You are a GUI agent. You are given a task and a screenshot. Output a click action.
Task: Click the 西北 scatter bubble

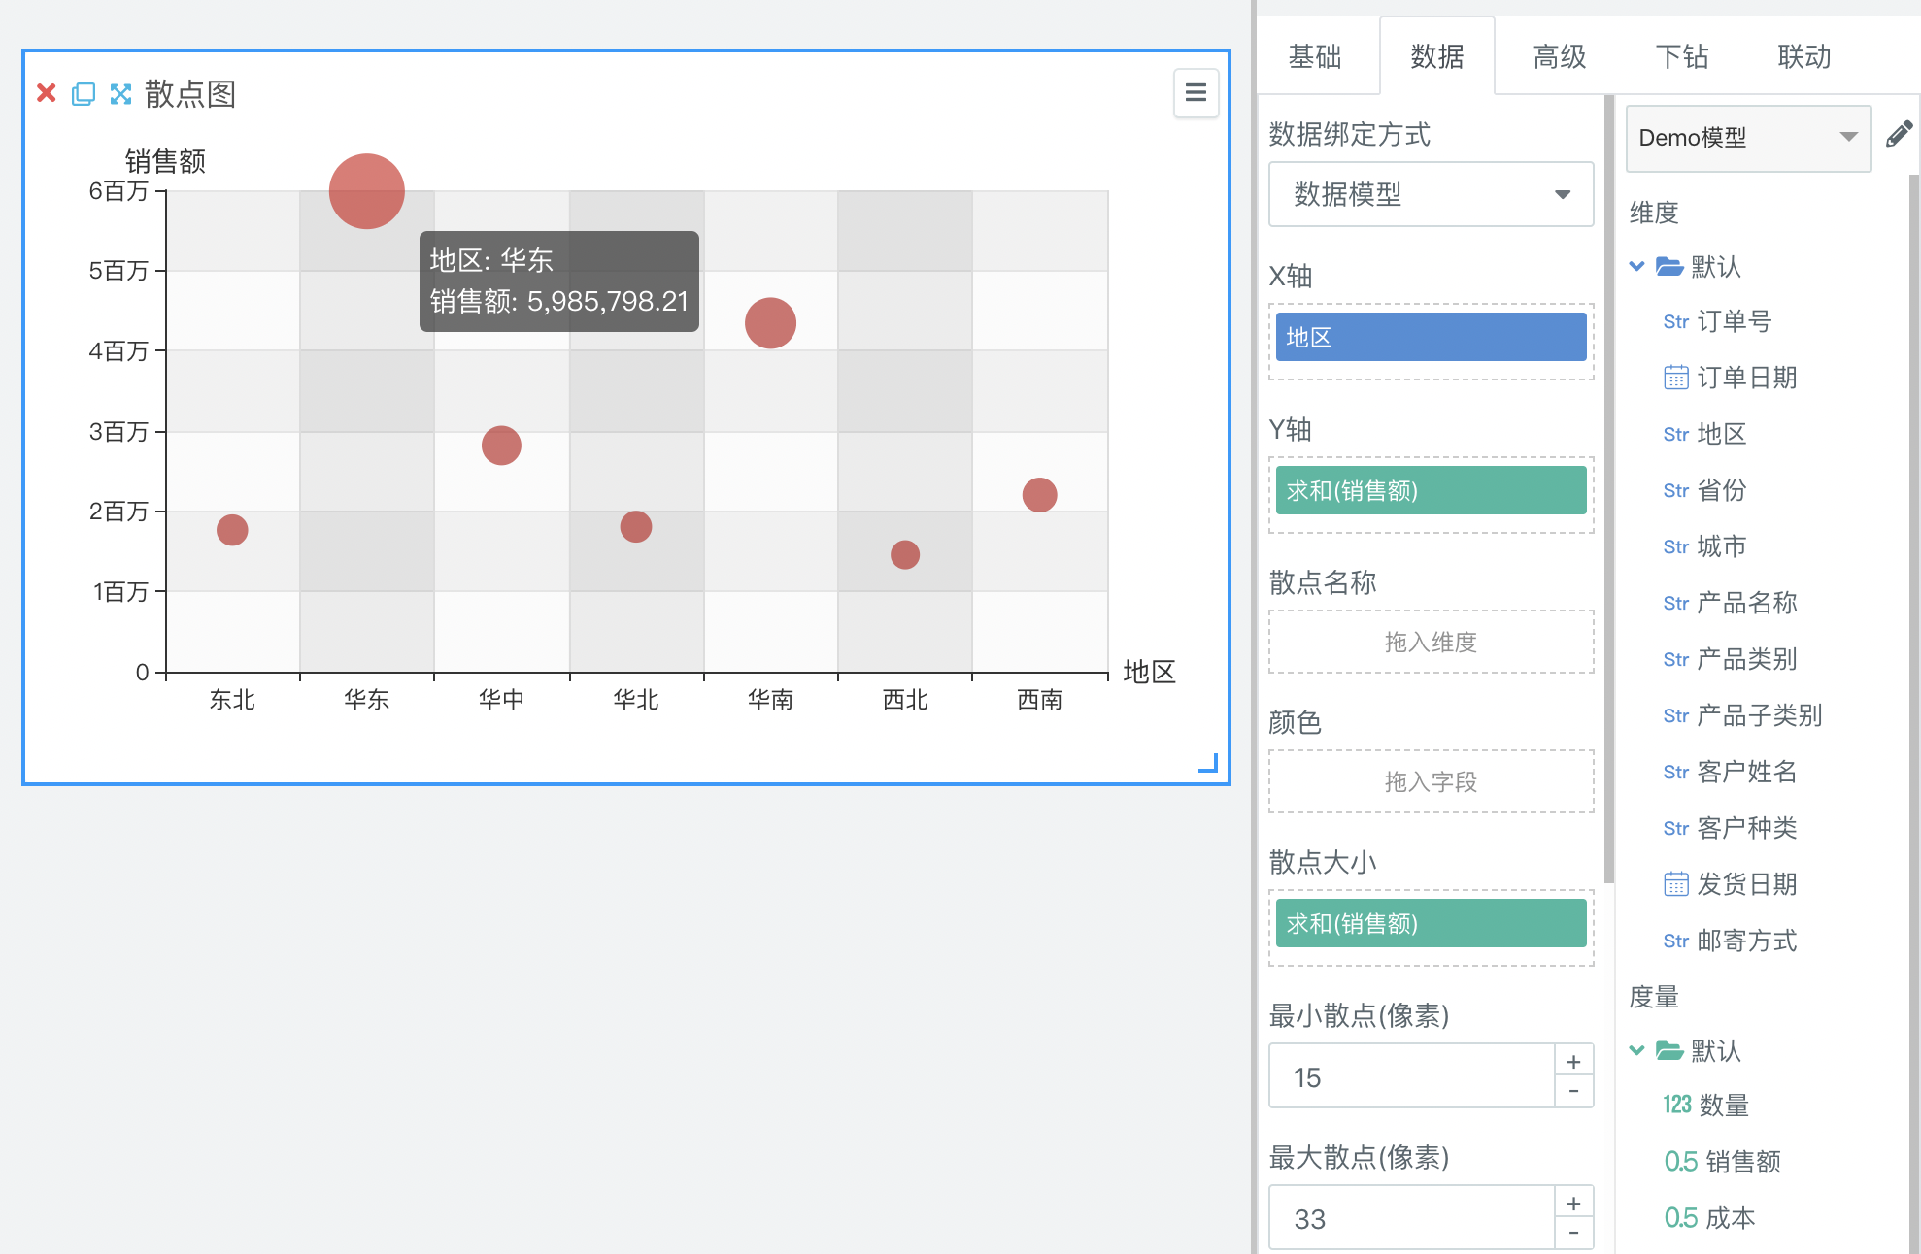tap(905, 554)
